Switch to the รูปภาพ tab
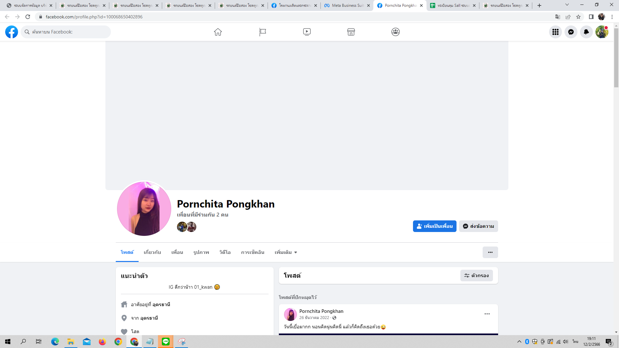 coord(201,252)
